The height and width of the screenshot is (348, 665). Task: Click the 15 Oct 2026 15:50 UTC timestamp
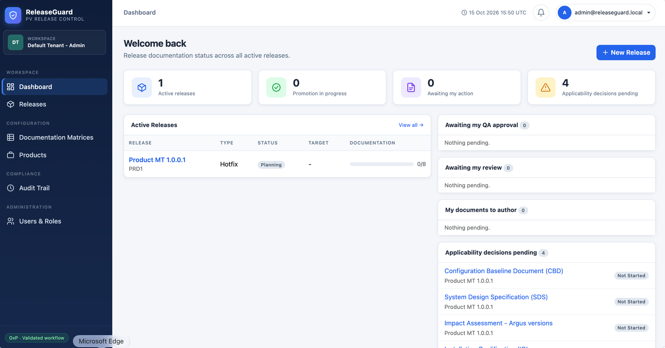tap(498, 13)
